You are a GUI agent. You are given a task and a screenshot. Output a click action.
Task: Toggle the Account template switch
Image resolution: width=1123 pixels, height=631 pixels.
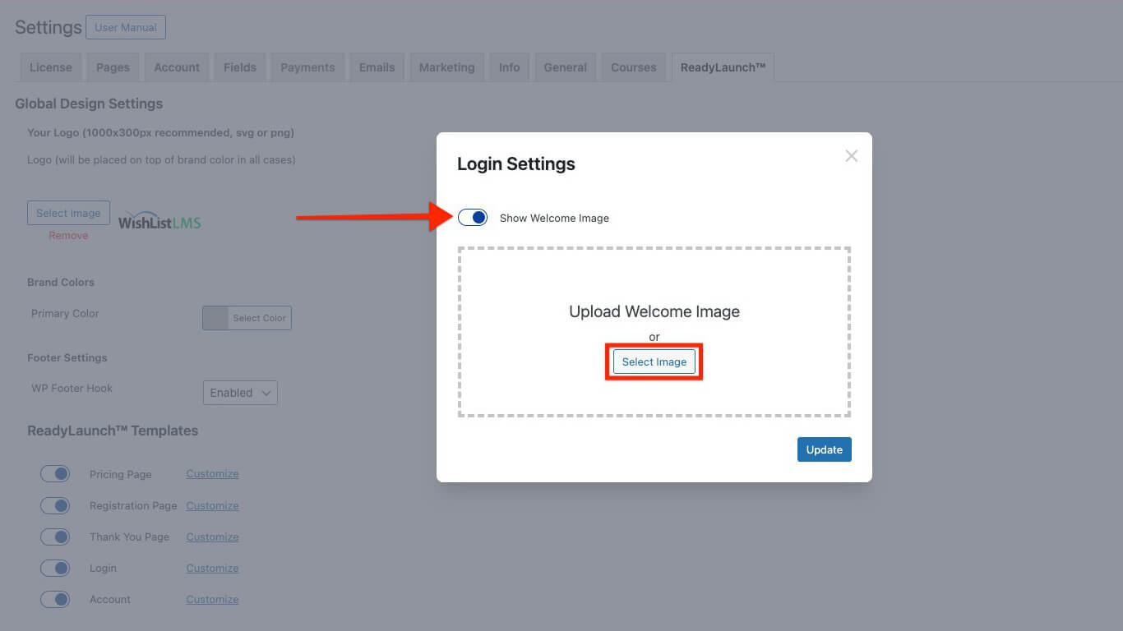click(x=55, y=599)
